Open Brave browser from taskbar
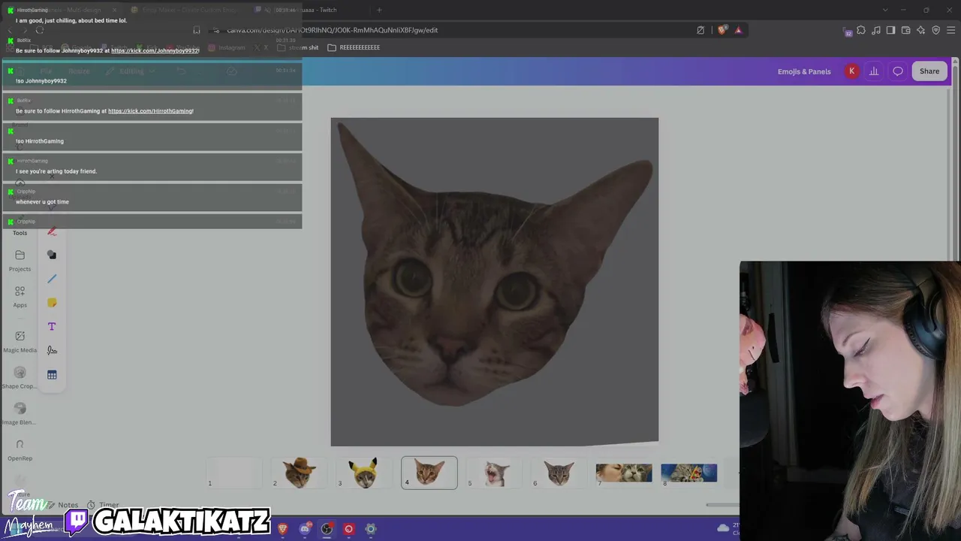This screenshot has height=541, width=961. 283,529
